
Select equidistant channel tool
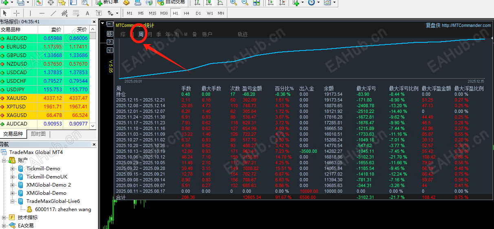click(64, 13)
